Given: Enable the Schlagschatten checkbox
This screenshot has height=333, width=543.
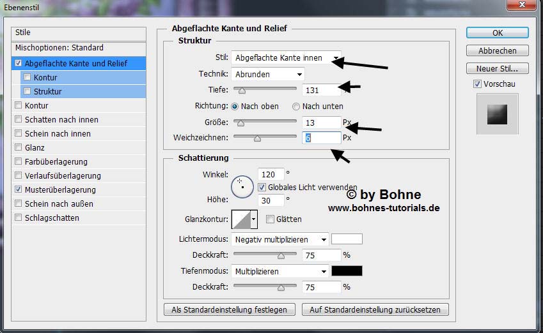Looking at the screenshot, I should pyautogui.click(x=19, y=218).
